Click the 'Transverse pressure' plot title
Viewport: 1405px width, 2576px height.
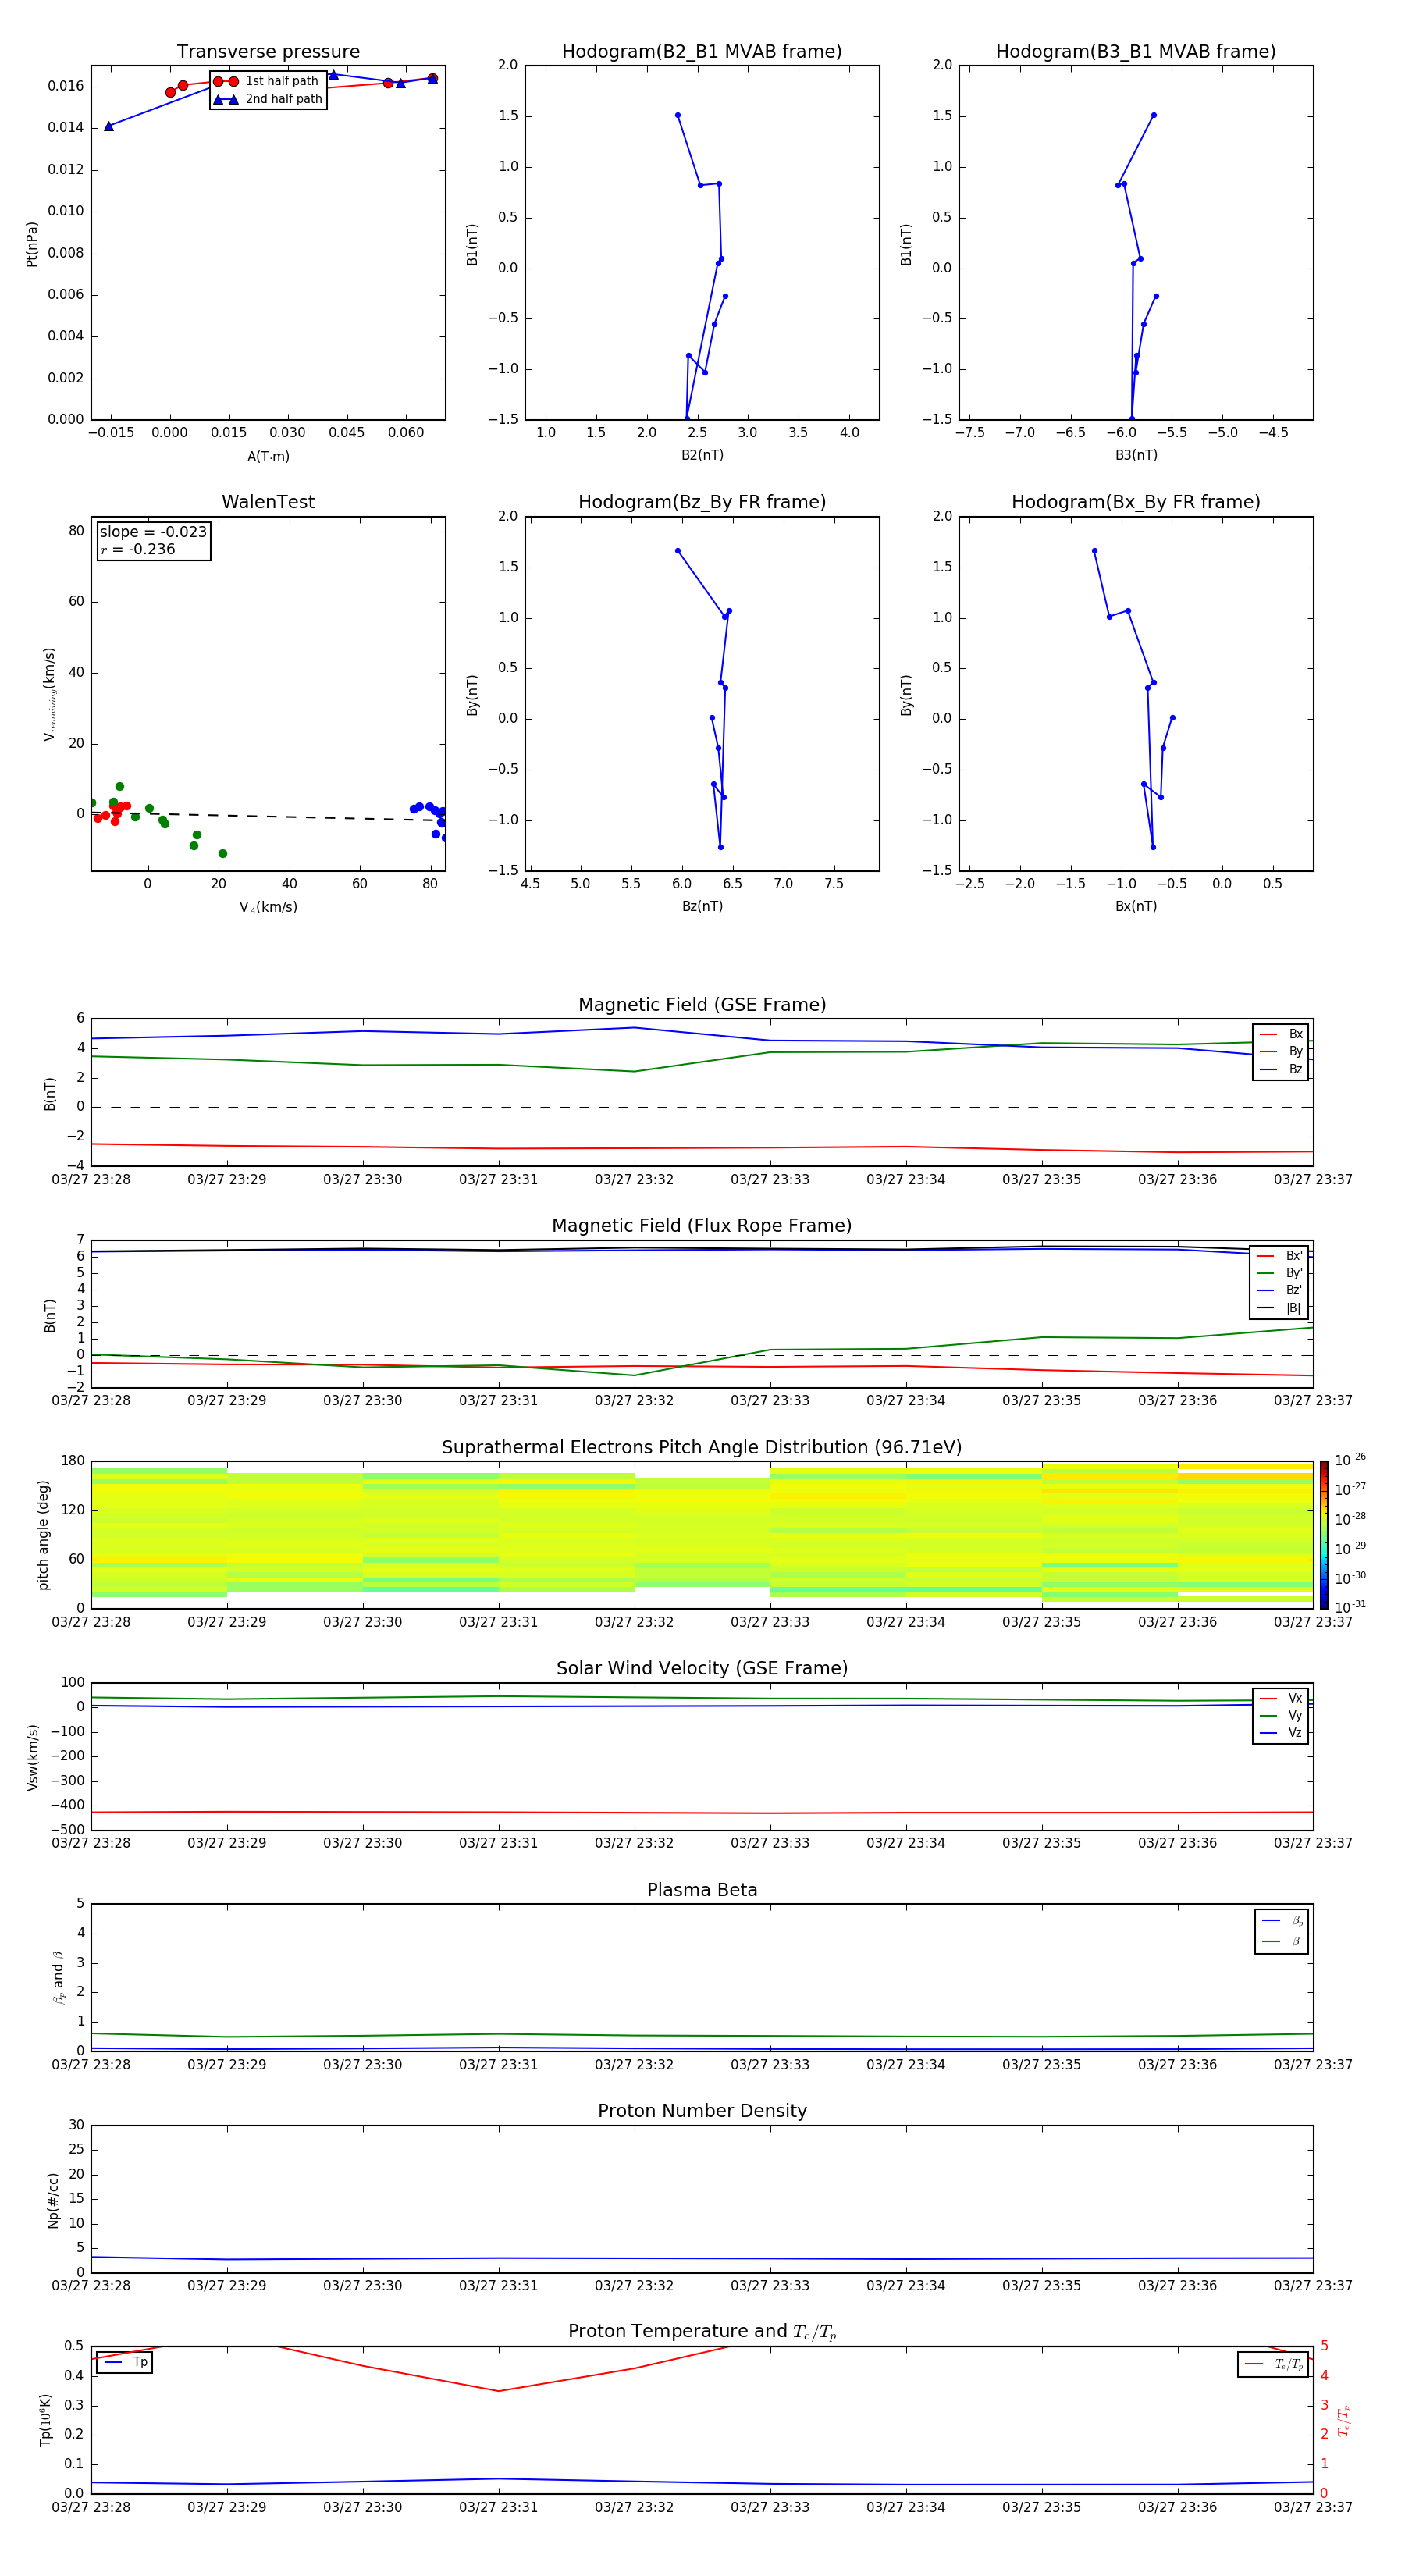[268, 52]
